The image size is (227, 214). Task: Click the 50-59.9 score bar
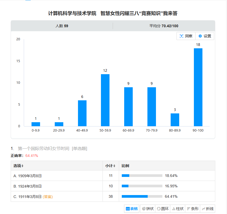pyautogui.click(x=105, y=100)
